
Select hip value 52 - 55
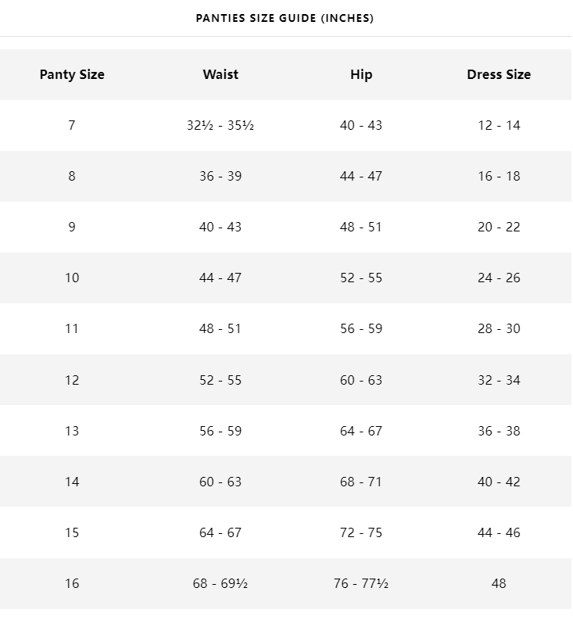[361, 278]
